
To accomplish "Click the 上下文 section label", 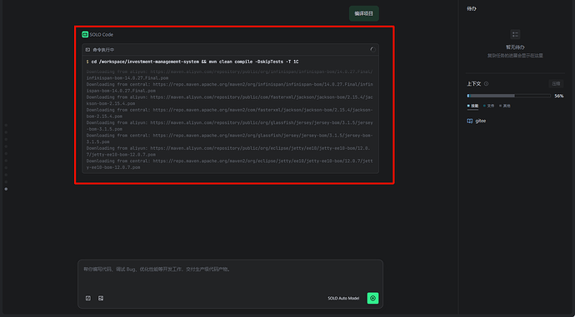I will 474,84.
